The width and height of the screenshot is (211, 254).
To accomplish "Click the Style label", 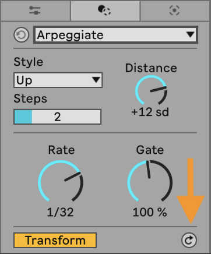I will 29,62.
